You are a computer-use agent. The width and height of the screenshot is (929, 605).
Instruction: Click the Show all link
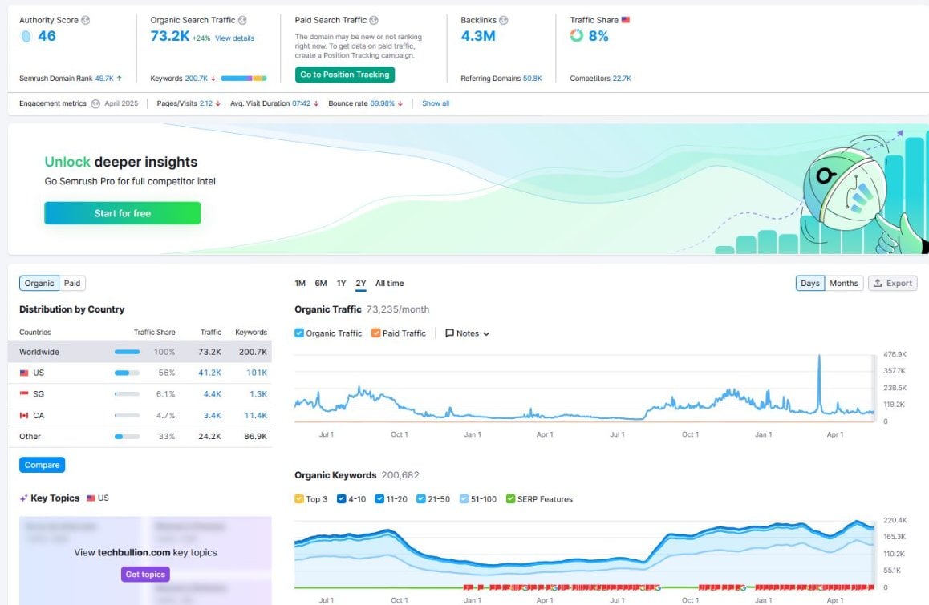pyautogui.click(x=436, y=103)
